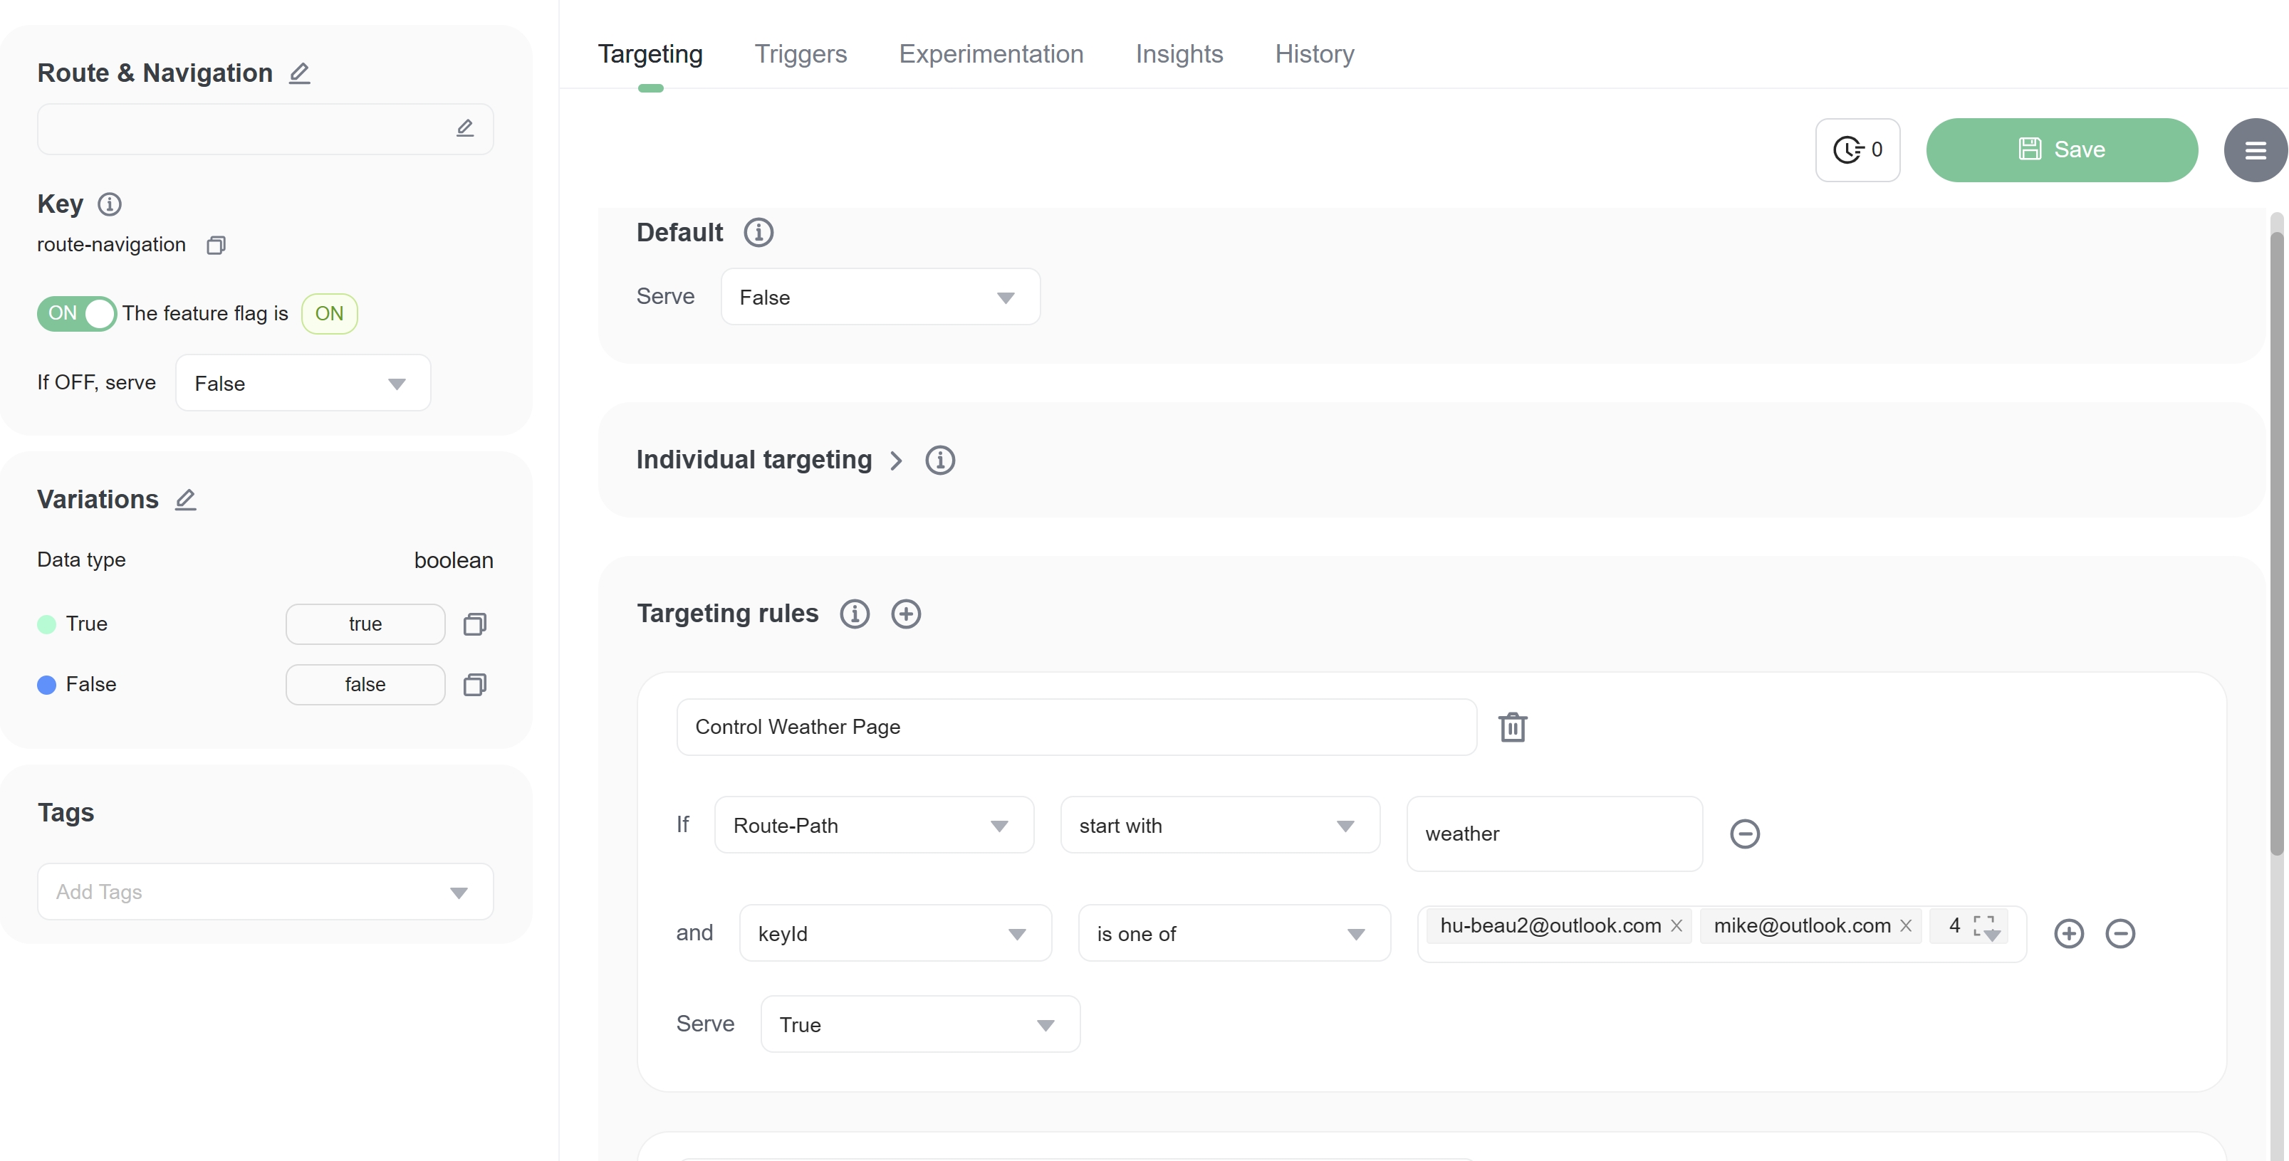Switch to the Triggers tab
Image resolution: width=2289 pixels, height=1161 pixels.
(x=801, y=54)
